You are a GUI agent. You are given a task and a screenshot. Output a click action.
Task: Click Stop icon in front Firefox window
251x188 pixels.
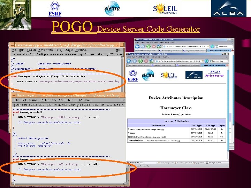click(x=146, y=61)
